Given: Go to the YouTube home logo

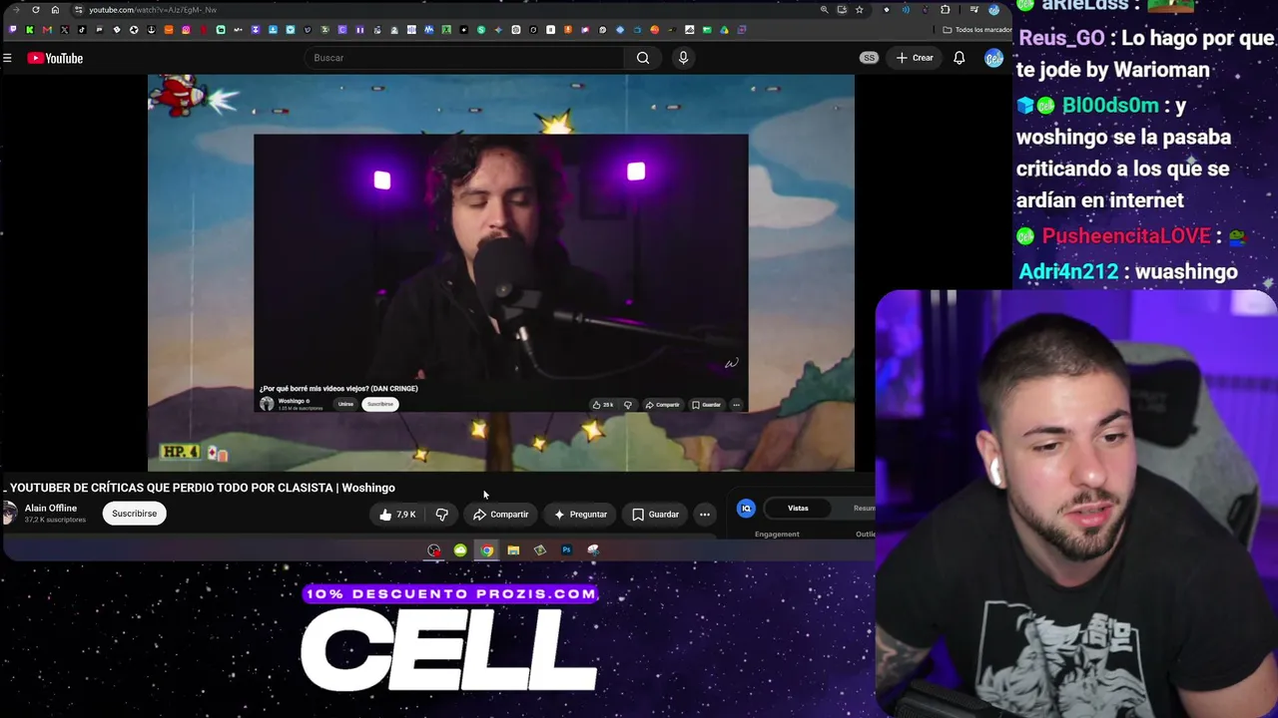Looking at the screenshot, I should [55, 58].
